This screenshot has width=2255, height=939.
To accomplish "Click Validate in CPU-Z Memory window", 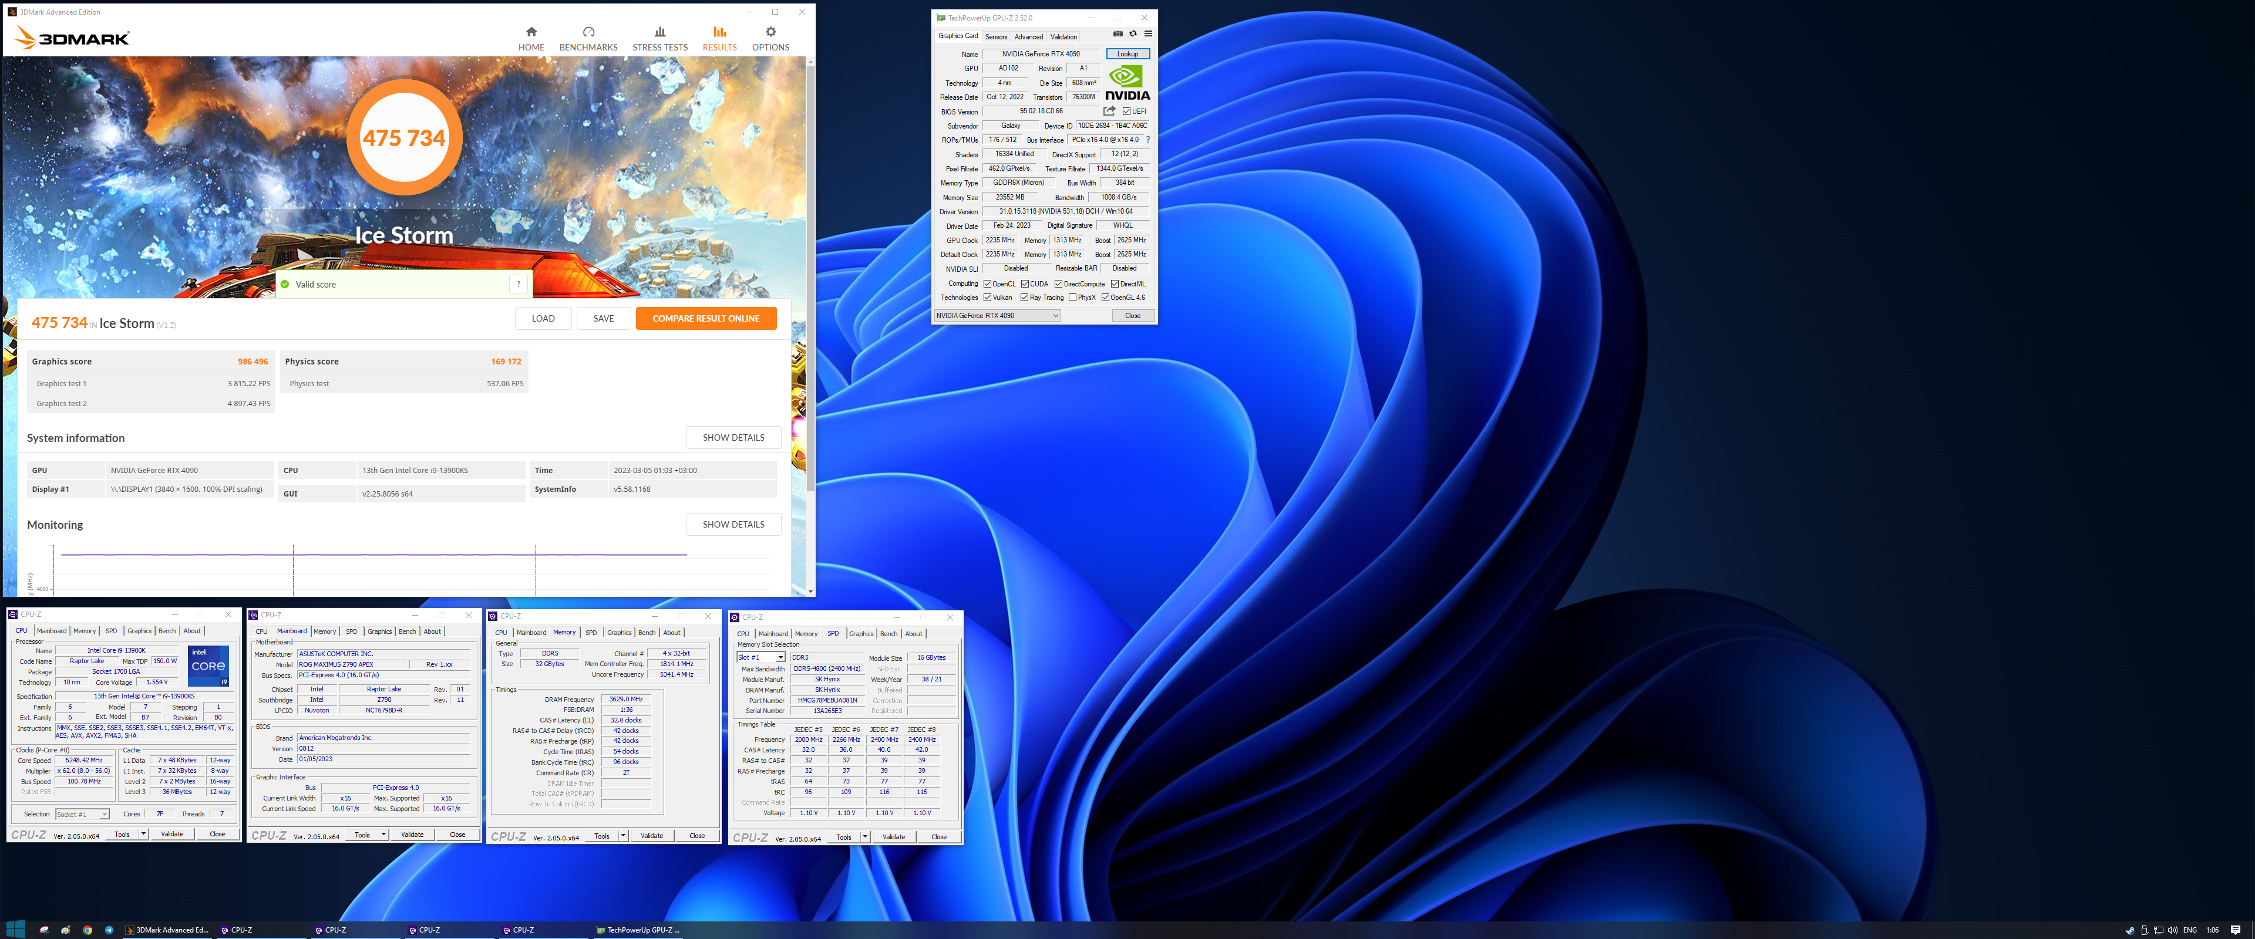I will coord(651,836).
